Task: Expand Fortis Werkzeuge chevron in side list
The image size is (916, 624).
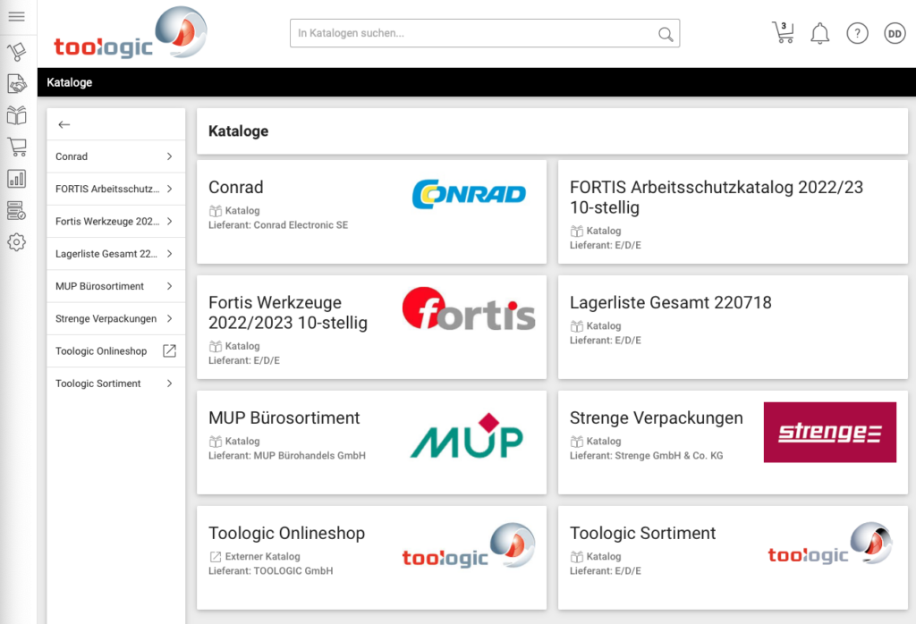Action: point(169,221)
